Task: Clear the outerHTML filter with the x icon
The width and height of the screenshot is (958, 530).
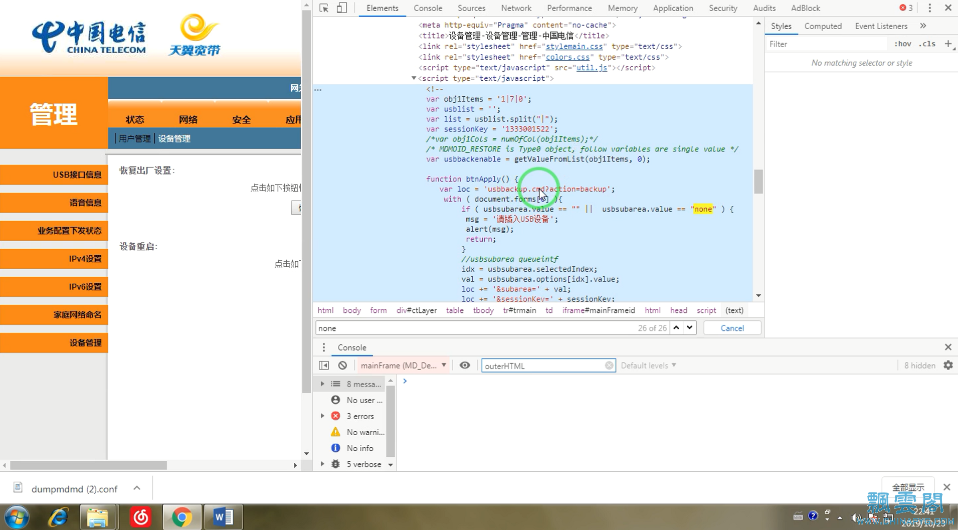Action: tap(609, 366)
